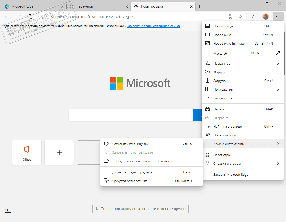Click the add site plus tile
Screen dimensions: 286x222
click(59, 153)
